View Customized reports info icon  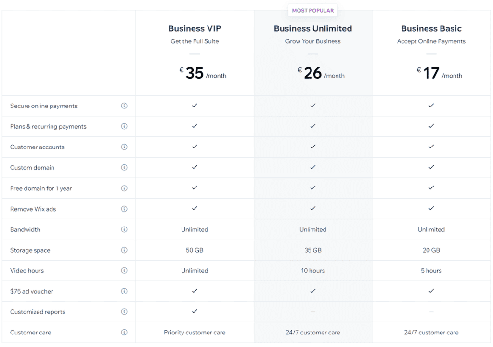[124, 312]
